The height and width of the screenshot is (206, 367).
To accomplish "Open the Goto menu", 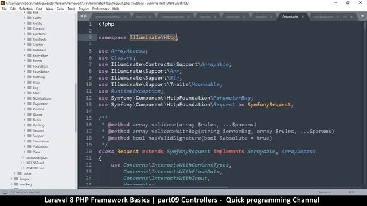I will pyautogui.click(x=60, y=9).
